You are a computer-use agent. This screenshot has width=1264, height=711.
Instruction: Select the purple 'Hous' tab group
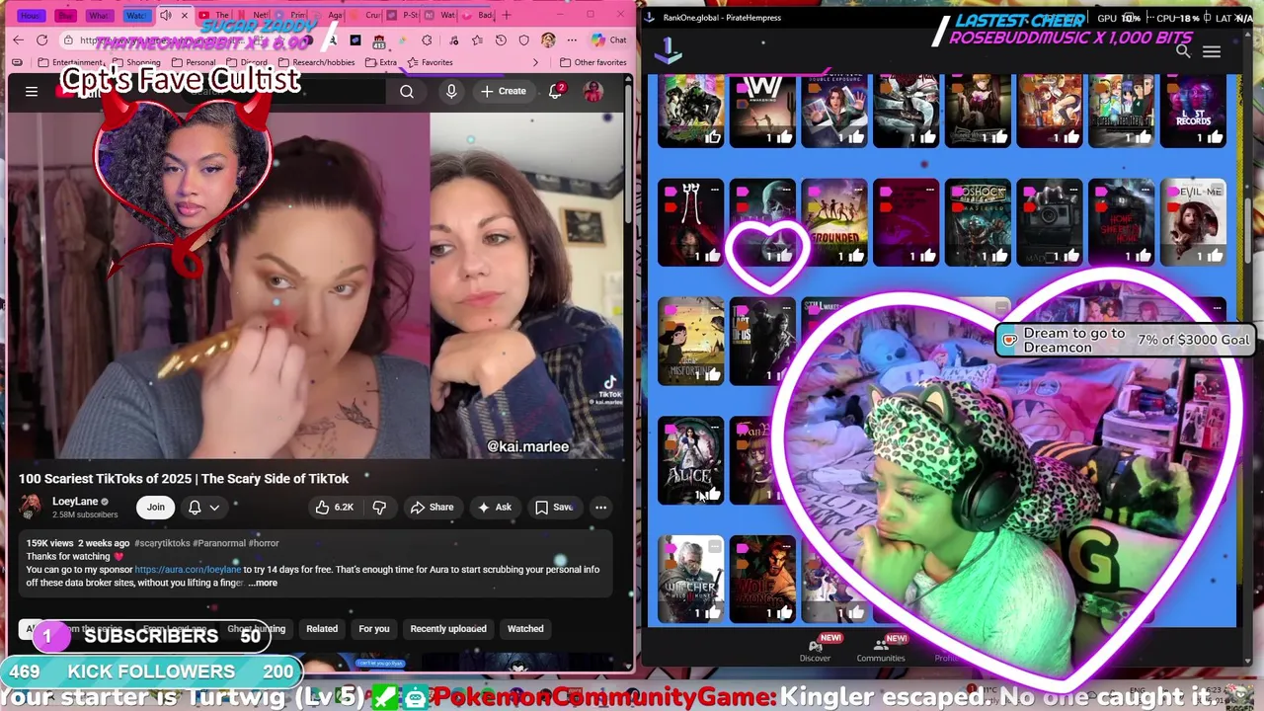tap(30, 16)
